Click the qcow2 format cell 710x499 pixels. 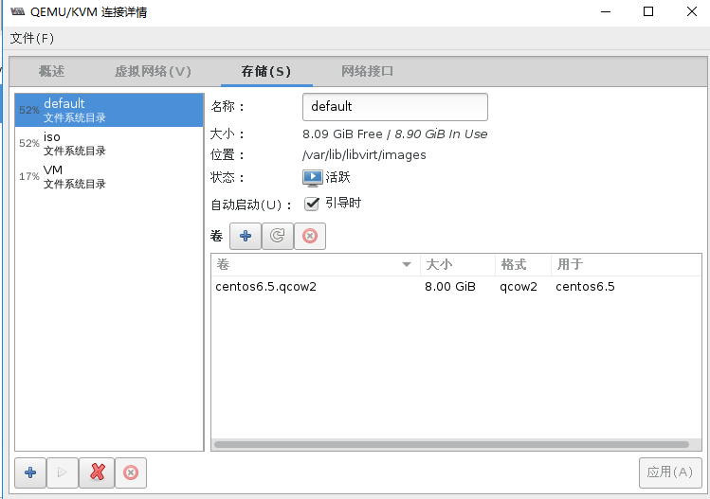519,287
